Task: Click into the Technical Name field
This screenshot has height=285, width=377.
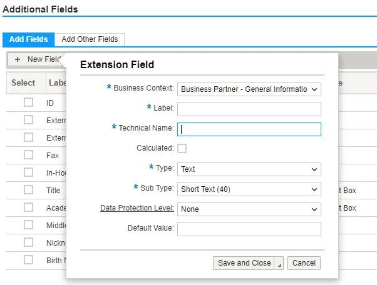Action: [x=249, y=129]
